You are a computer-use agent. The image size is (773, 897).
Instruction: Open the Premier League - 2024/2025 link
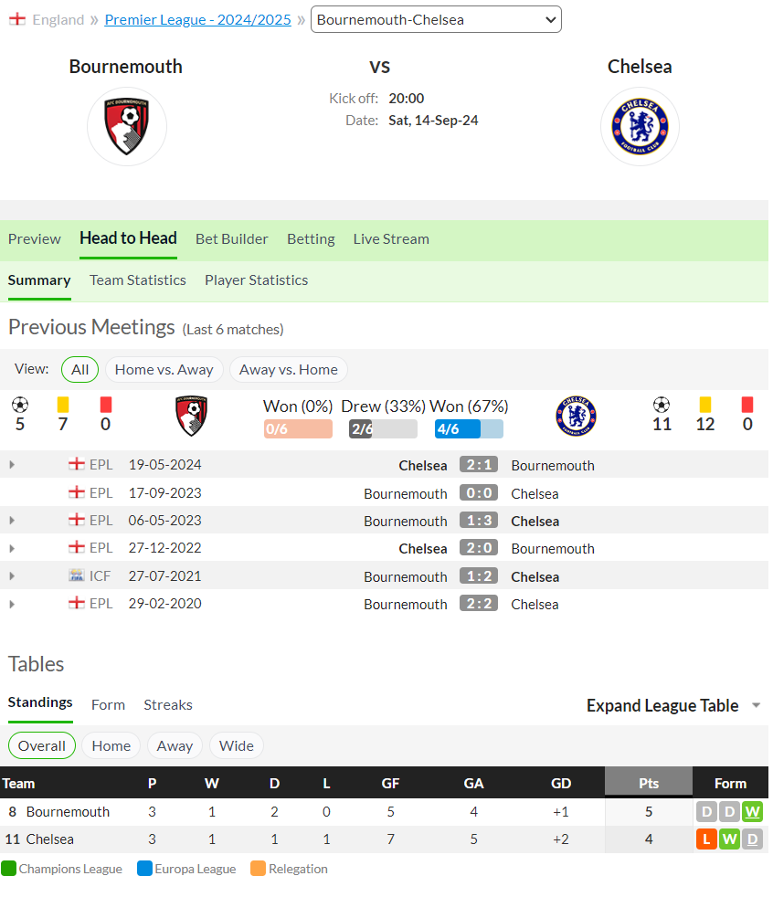[198, 19]
